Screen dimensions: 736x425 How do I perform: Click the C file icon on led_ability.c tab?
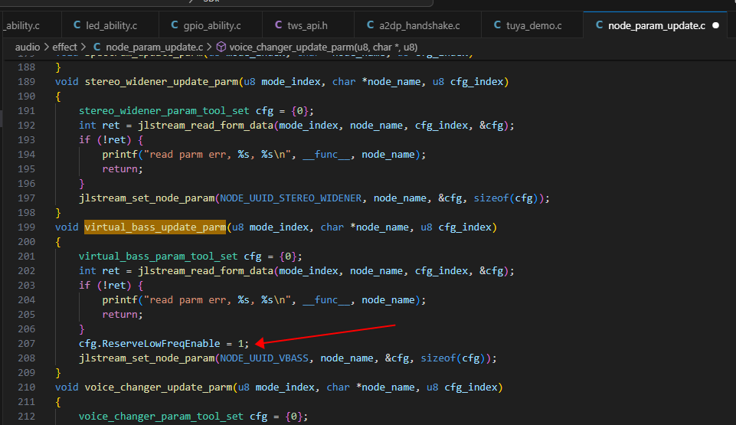(x=77, y=25)
